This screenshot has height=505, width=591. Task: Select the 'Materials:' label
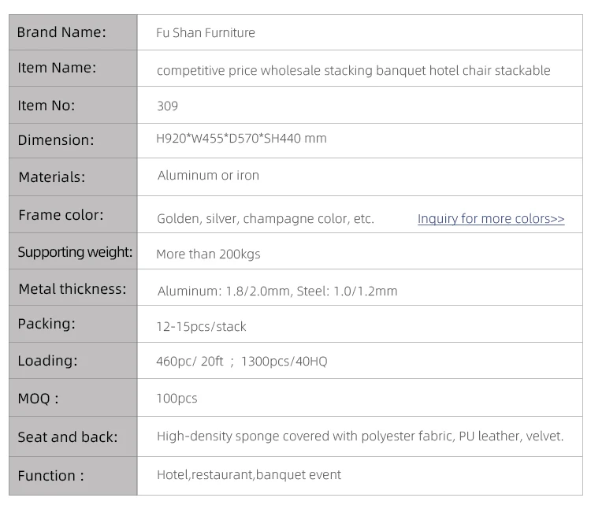[52, 177]
